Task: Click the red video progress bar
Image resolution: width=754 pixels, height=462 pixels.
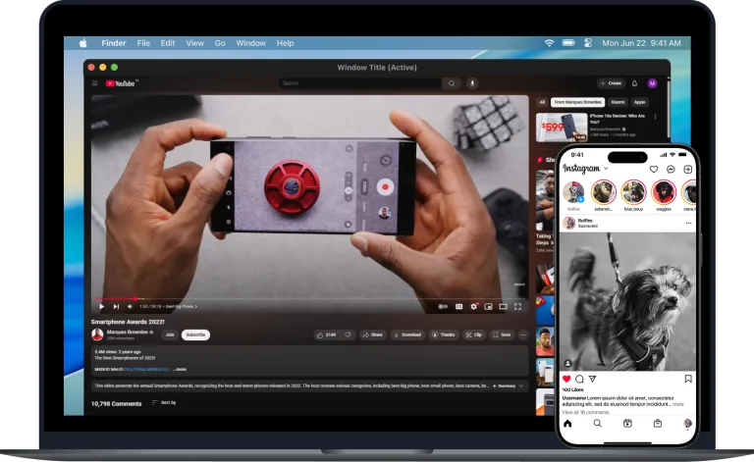Action: (115, 299)
